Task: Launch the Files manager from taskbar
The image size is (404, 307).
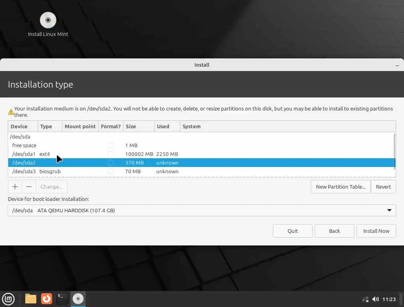Action: pyautogui.click(x=31, y=299)
